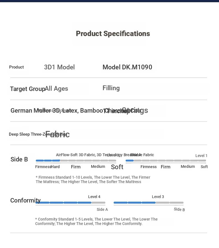Click the Hard firmness label

point(55,167)
